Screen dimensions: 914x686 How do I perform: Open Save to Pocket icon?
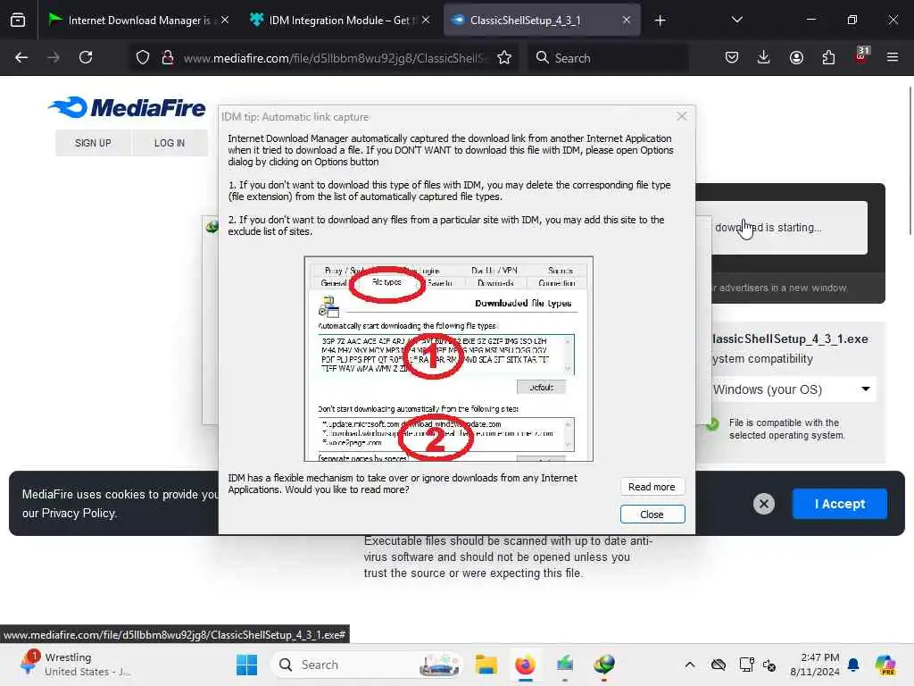[732, 57]
